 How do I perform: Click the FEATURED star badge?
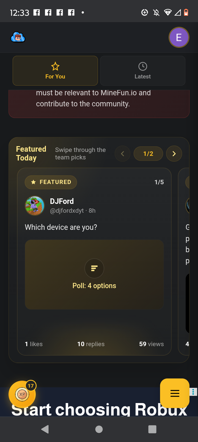coord(51,182)
